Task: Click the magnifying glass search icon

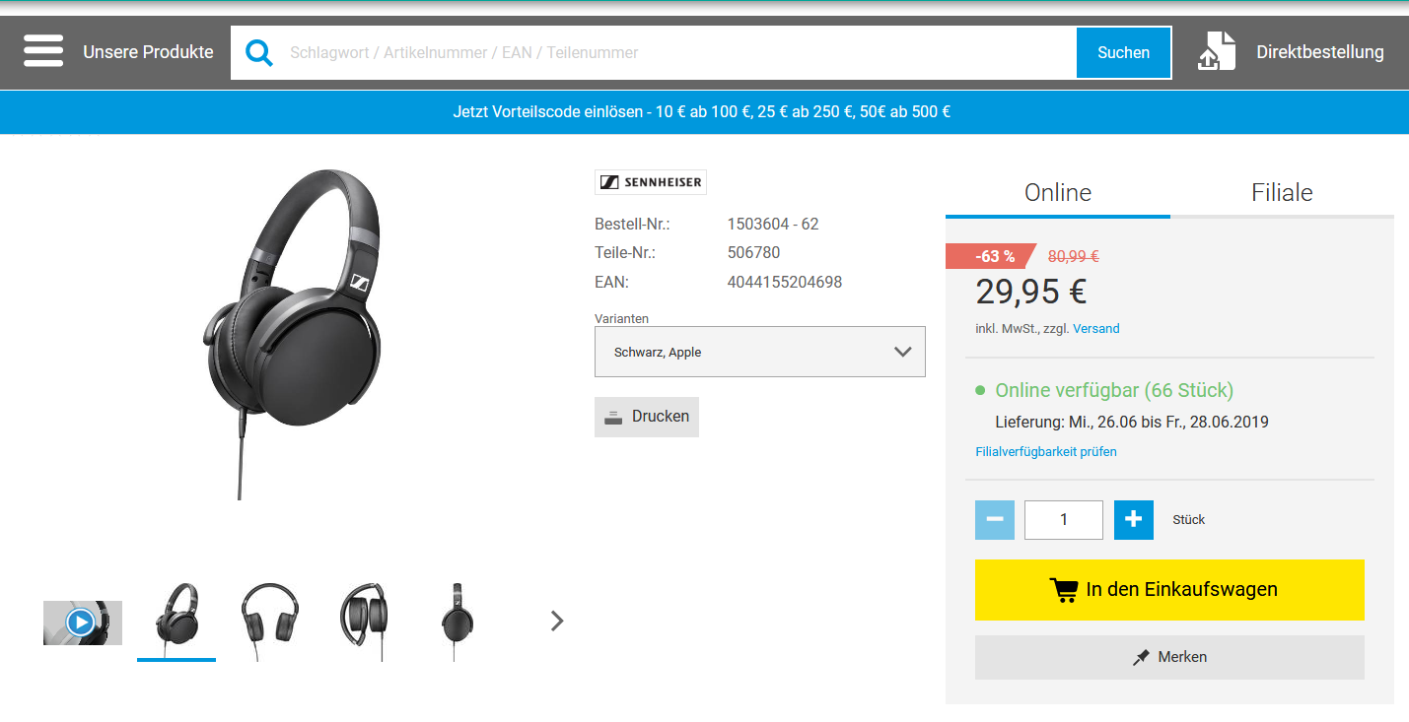Action: 259,52
